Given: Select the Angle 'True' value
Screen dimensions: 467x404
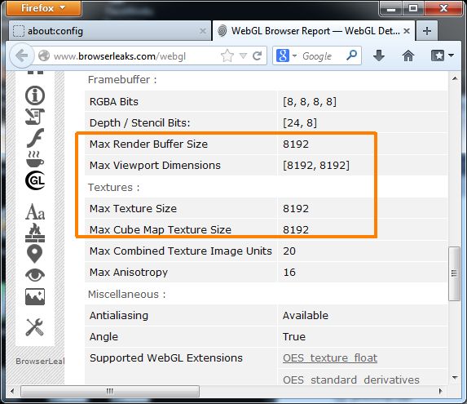Looking at the screenshot, I should (294, 336).
